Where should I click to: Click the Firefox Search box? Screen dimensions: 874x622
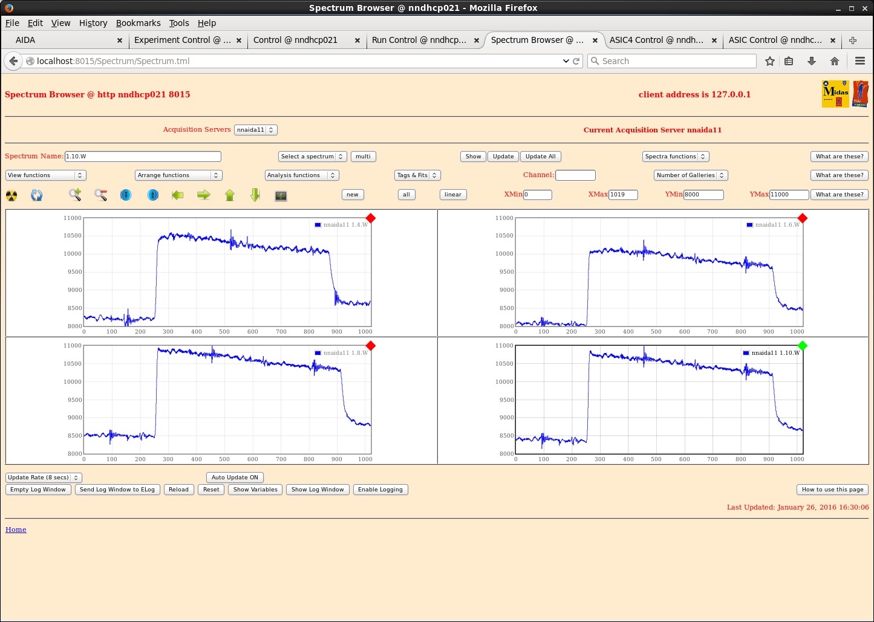tap(672, 61)
